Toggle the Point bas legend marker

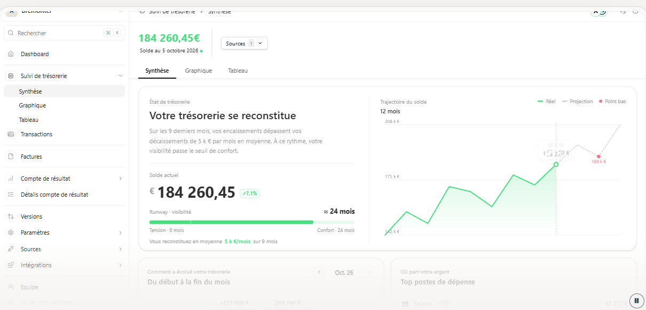[612, 102]
